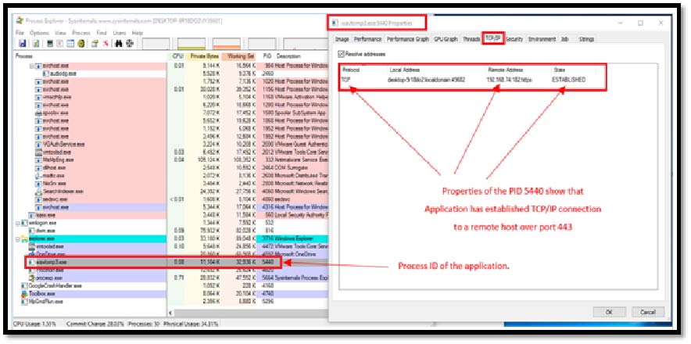
Task: Click the Process Explorer title bar icon
Action: pos(20,21)
